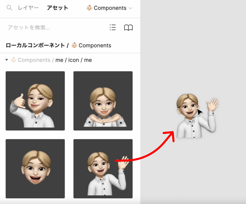Click the search magnifier icon
The width and height of the screenshot is (246, 204).
click(x=9, y=8)
